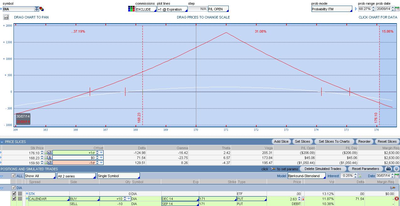Open the 'All 2 series' dropdown
The width and height of the screenshot is (400, 206).
point(76,176)
